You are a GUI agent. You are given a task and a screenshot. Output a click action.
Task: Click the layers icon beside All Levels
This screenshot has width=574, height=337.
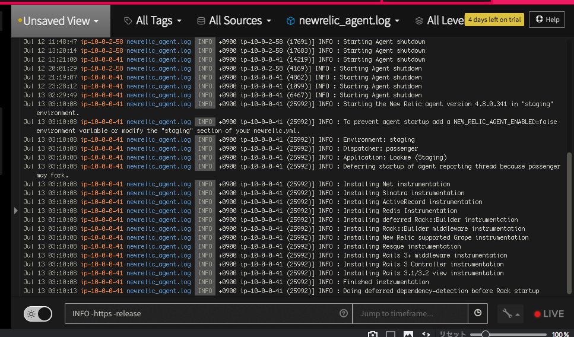419,21
